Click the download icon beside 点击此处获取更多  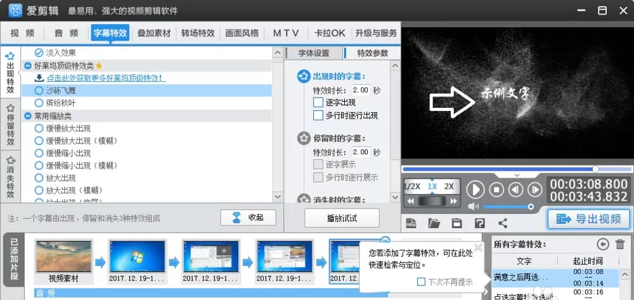pyautogui.click(x=39, y=78)
